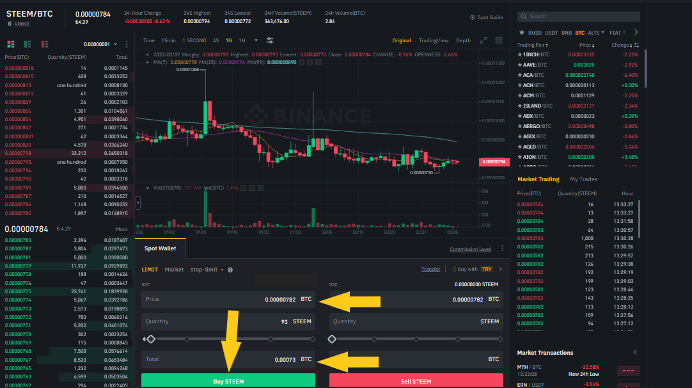Viewport: 692px width, 388px height.
Task: Show combined buy and sell order book view
Action: (x=11, y=44)
